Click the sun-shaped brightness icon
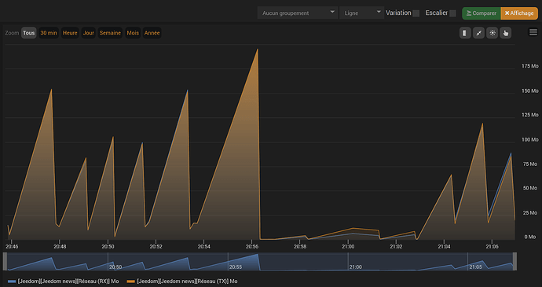The height and width of the screenshot is (287, 542). pos(492,33)
